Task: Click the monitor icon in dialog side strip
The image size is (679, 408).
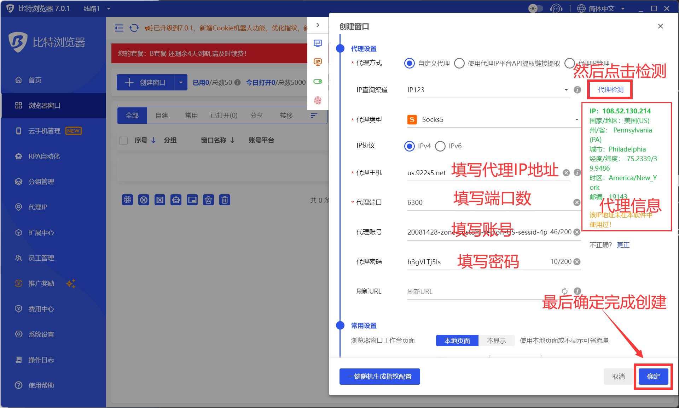Action: 318,43
